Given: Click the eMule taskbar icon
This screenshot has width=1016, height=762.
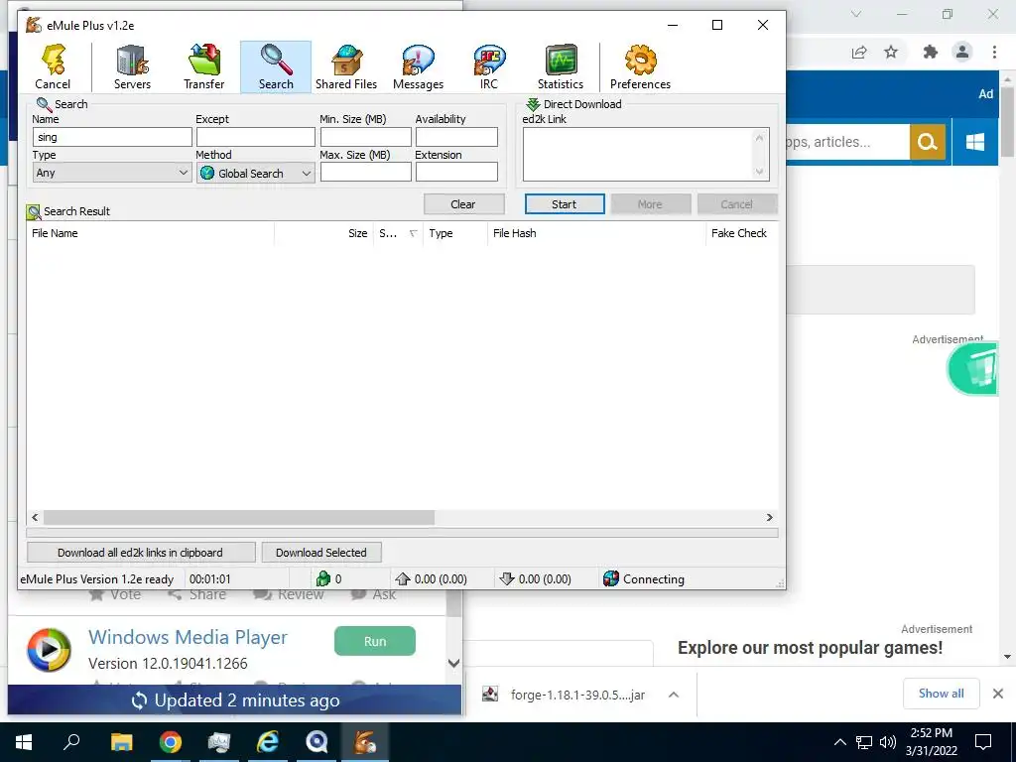Looking at the screenshot, I should (x=365, y=742).
